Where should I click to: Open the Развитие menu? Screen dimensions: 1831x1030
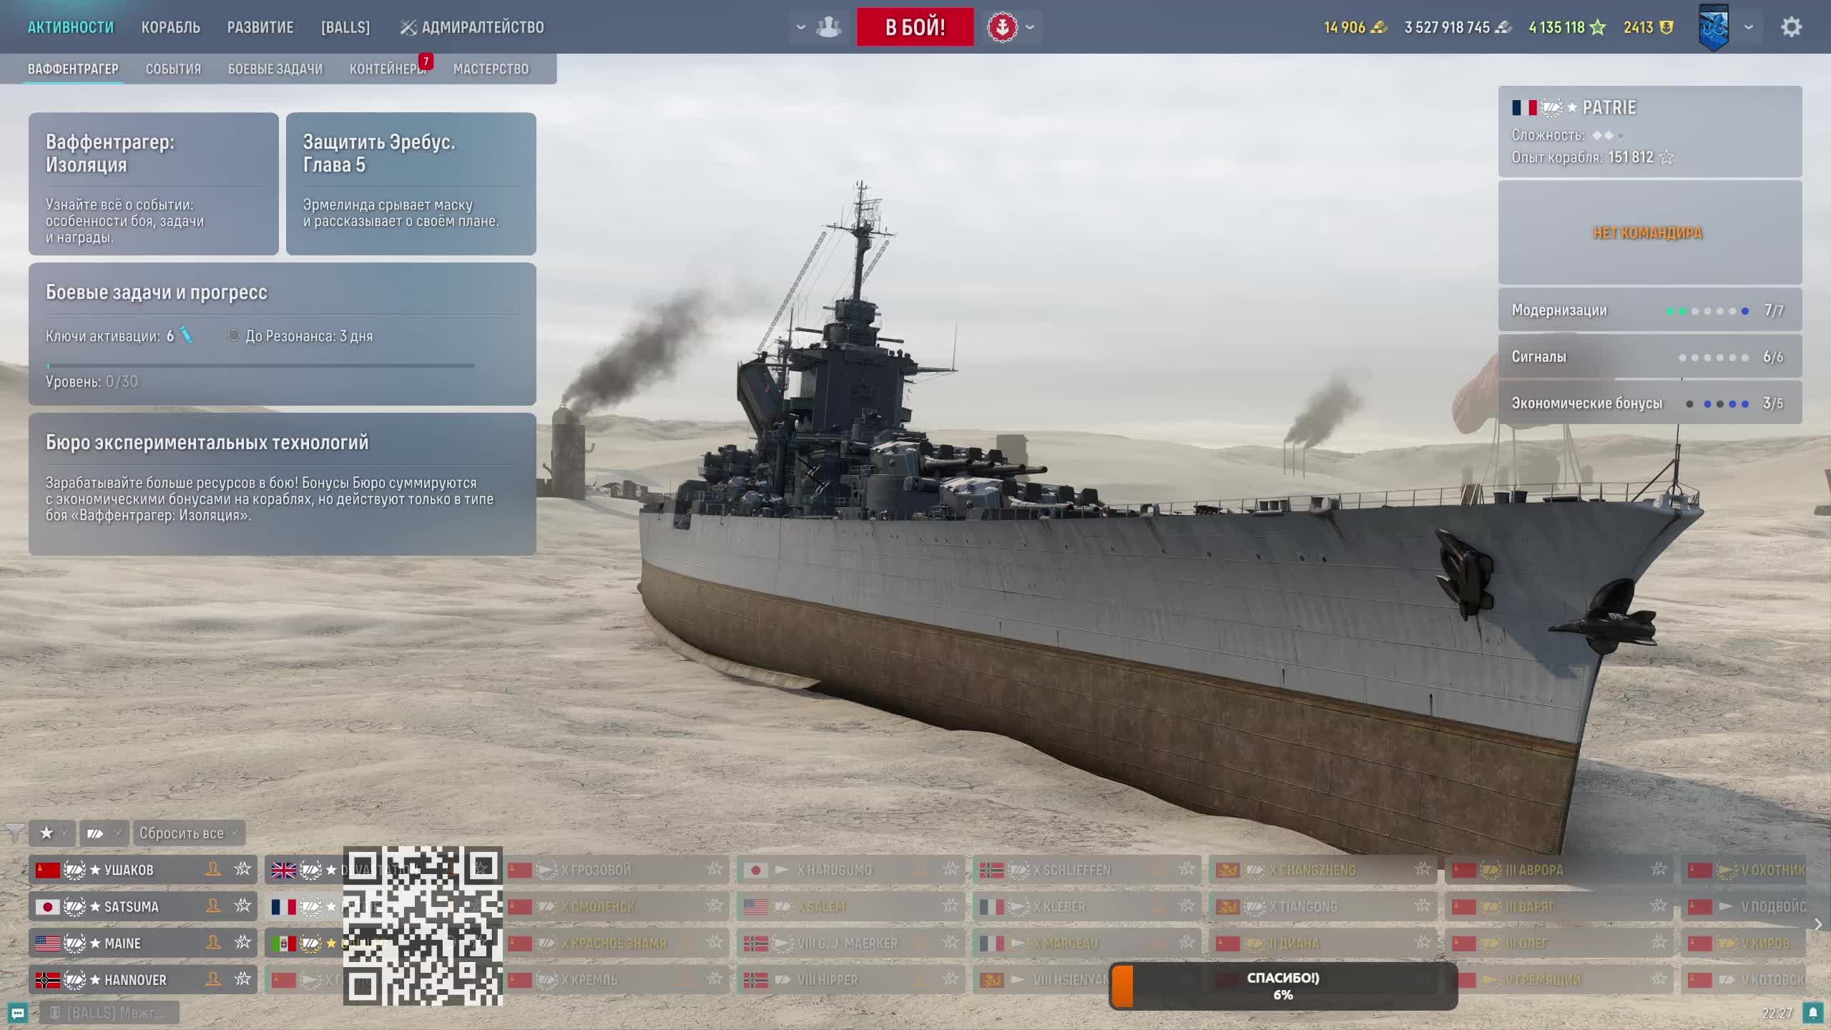tap(260, 27)
